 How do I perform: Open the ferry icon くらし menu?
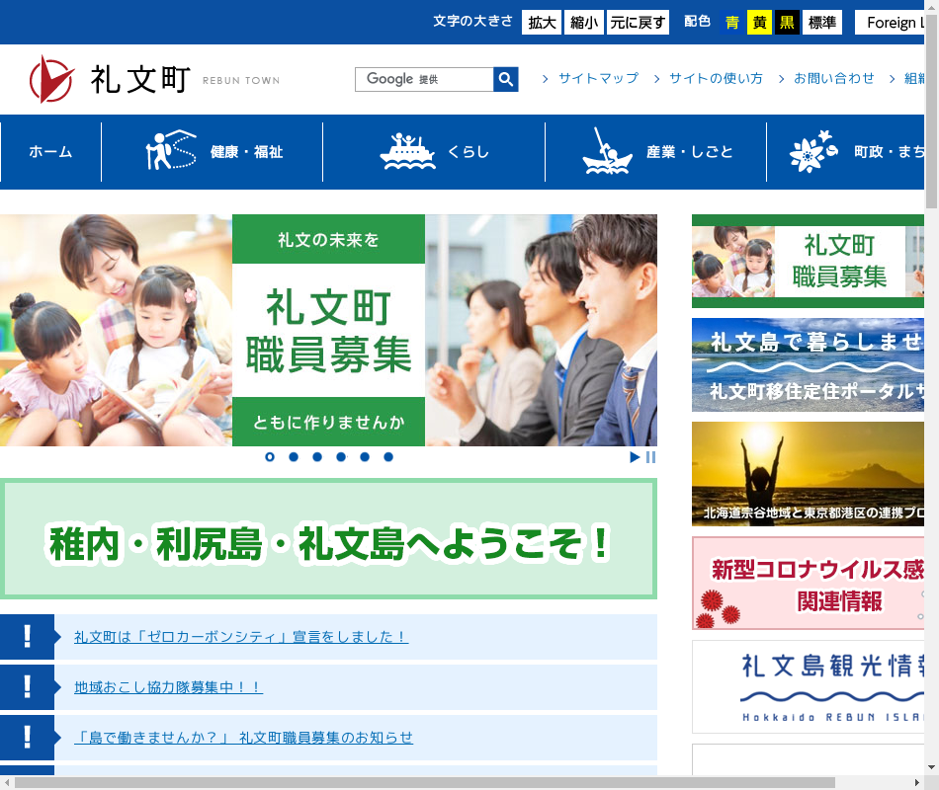pyautogui.click(x=434, y=152)
